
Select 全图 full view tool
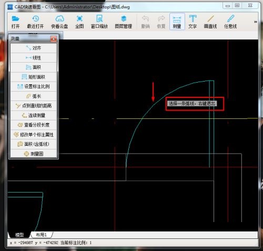click(x=79, y=22)
